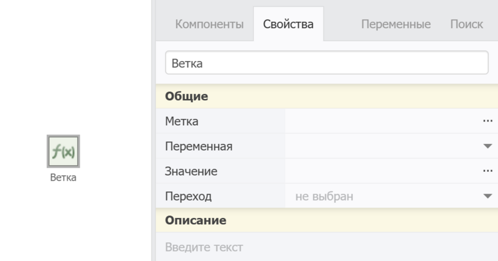Switch to the Поиск tab
498x261 pixels.
[x=466, y=24]
